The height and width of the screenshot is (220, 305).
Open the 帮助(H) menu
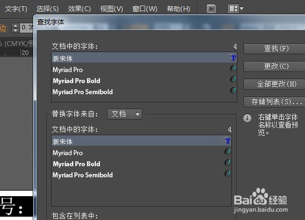tap(179, 9)
